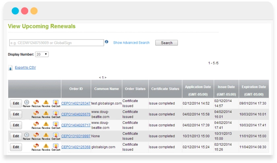Reissue the certificate for order CEPO1402126368
277x163 pixels.
coord(36,147)
